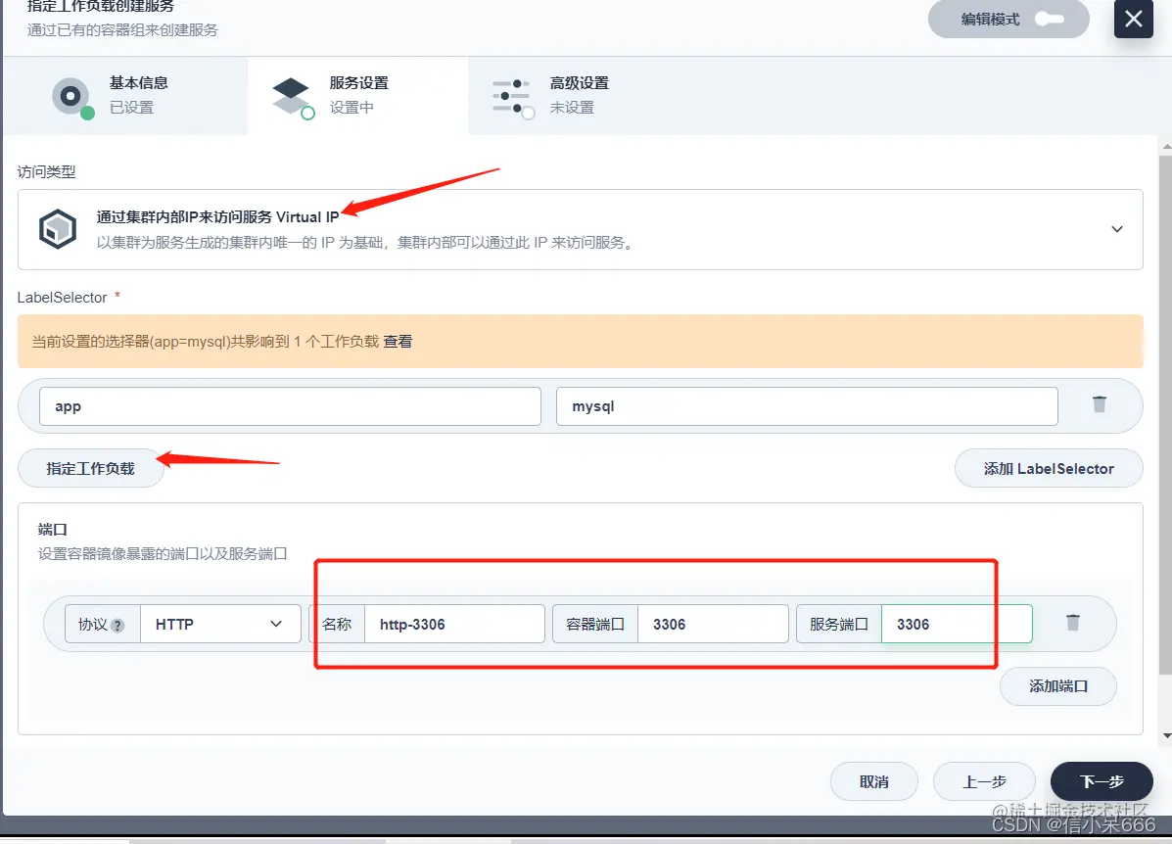Screen dimensions: 1172x844
Task: Click the 端口 section heading
Action: 52,530
